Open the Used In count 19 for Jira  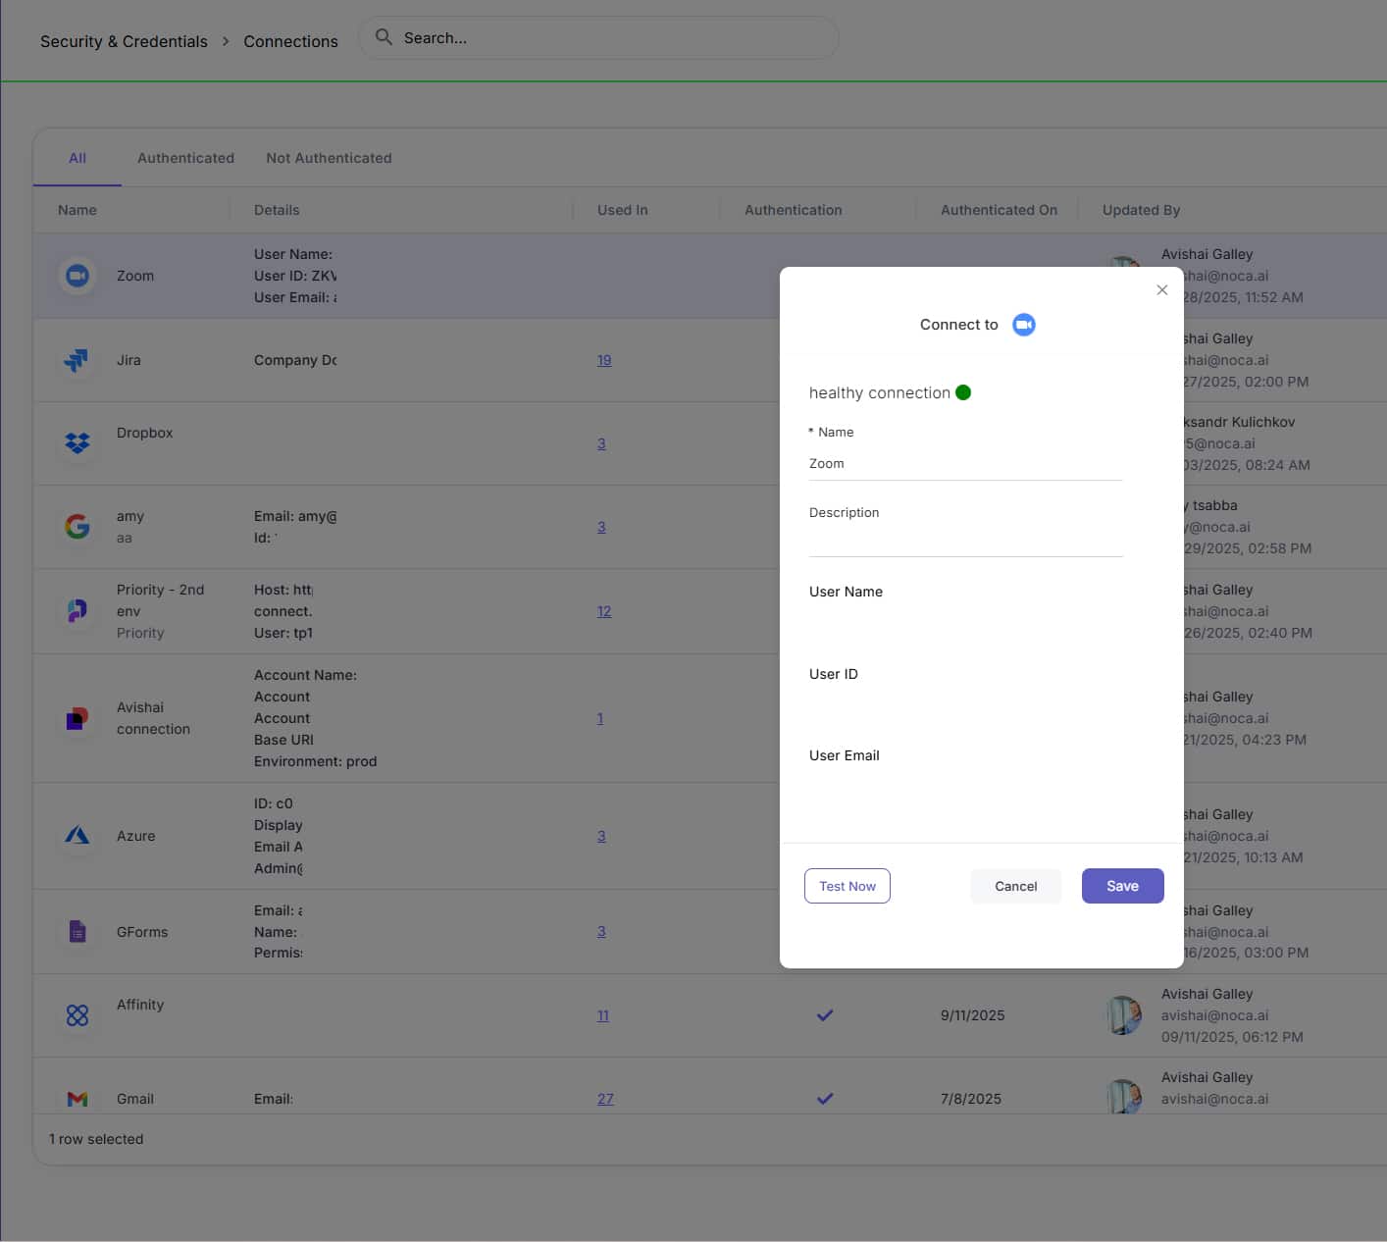pos(604,360)
